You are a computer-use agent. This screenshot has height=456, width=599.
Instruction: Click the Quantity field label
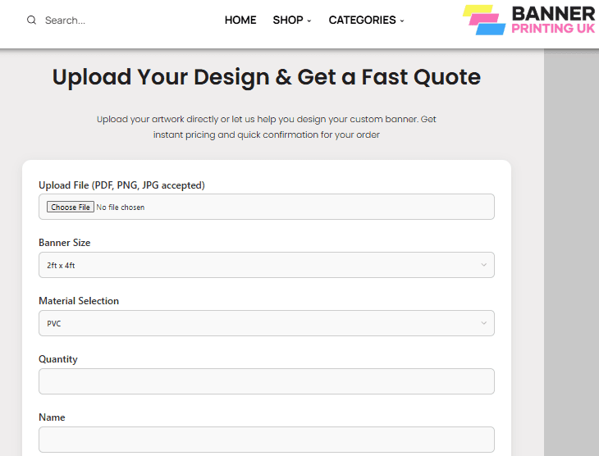pyautogui.click(x=58, y=359)
